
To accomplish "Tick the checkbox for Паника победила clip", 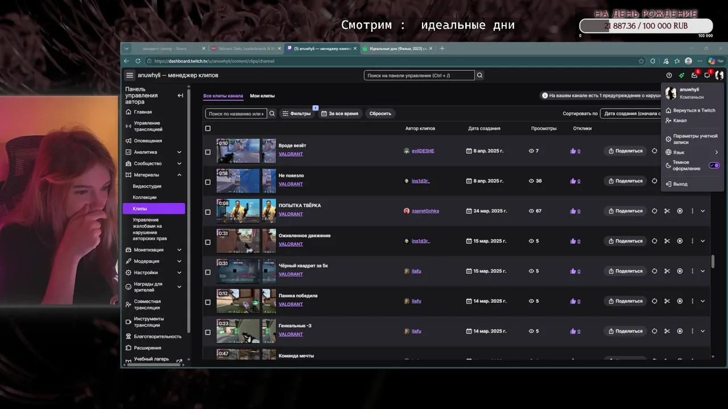I will coord(208,302).
